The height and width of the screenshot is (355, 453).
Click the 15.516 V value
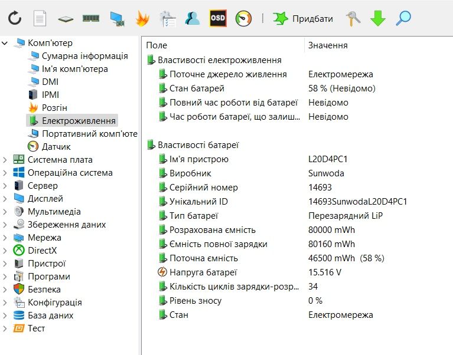coord(325,272)
